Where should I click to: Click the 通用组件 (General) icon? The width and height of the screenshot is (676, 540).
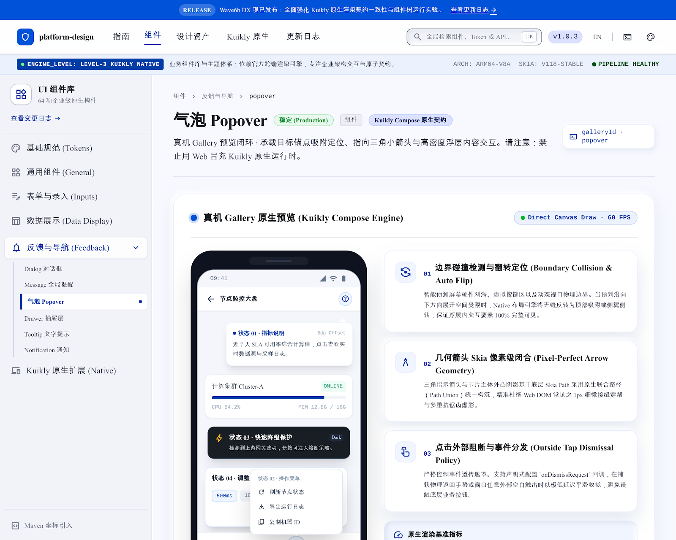[16, 172]
